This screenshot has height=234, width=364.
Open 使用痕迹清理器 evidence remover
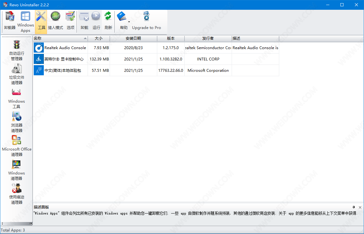point(16,194)
